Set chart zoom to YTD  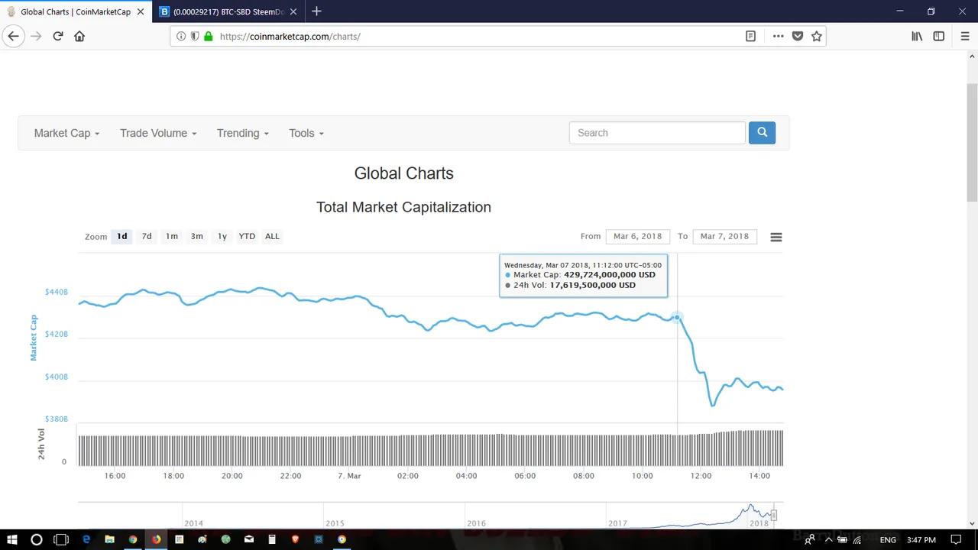(247, 236)
